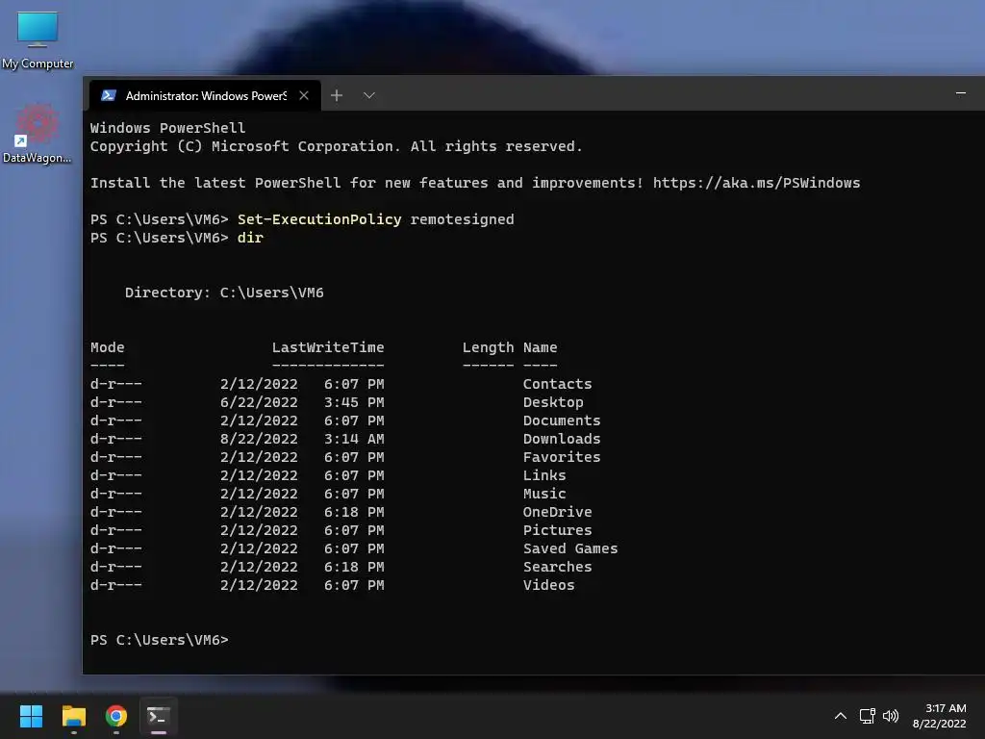This screenshot has width=985, height=739.
Task: Click the LastWriteTime column header
Action: tap(328, 347)
